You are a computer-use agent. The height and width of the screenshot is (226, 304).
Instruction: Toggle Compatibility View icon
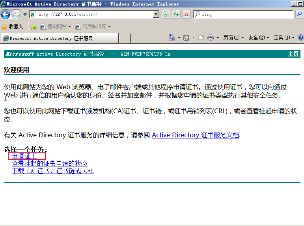(x=166, y=14)
